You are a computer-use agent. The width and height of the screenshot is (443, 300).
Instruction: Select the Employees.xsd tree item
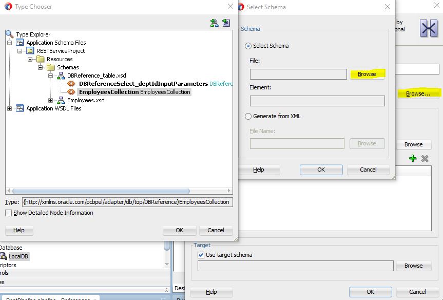(86, 100)
